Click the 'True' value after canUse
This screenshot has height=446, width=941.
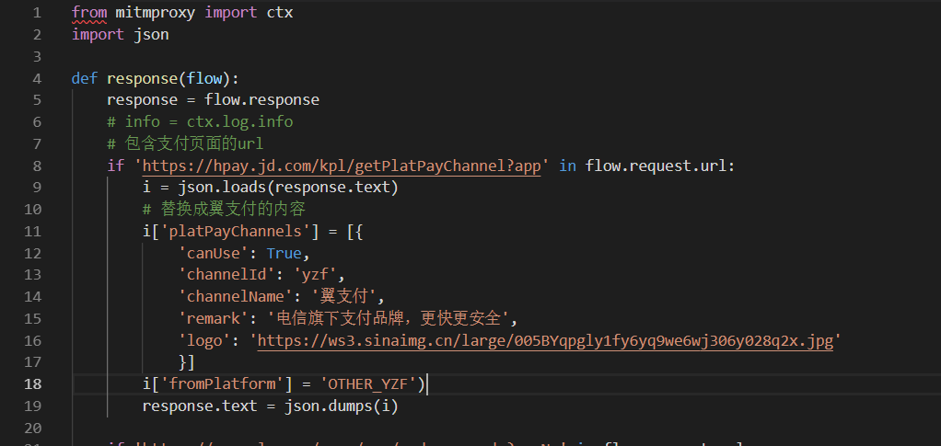point(284,254)
